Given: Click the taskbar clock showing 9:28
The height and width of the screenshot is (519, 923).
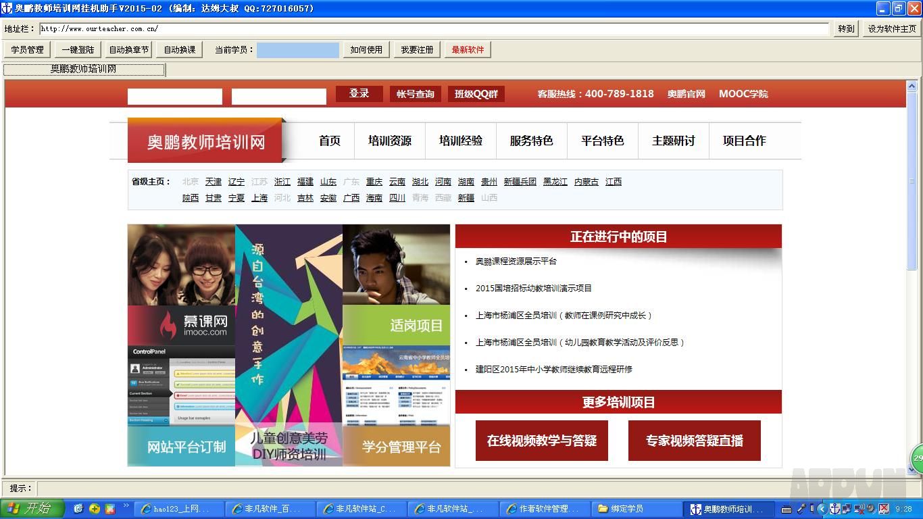Looking at the screenshot, I should point(904,509).
